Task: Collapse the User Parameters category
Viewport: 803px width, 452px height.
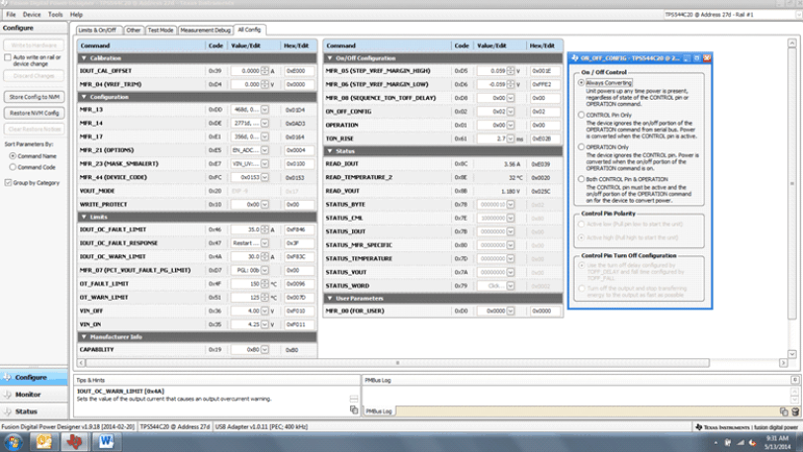Action: click(x=330, y=299)
